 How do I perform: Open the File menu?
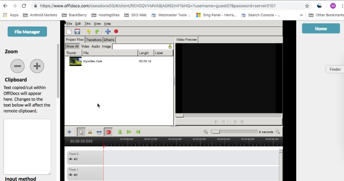69,24
